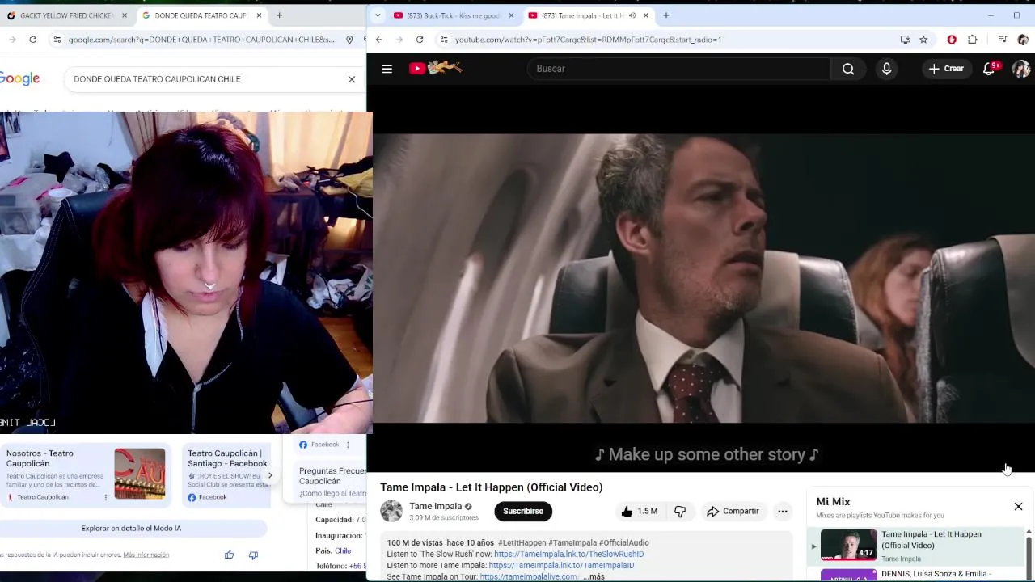Open the Opera-style red extension icon

(x=952, y=39)
